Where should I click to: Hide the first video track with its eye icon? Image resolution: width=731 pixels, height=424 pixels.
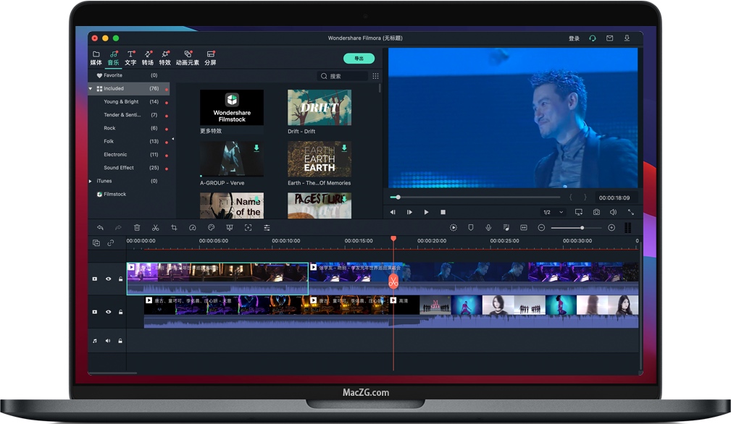pos(108,279)
